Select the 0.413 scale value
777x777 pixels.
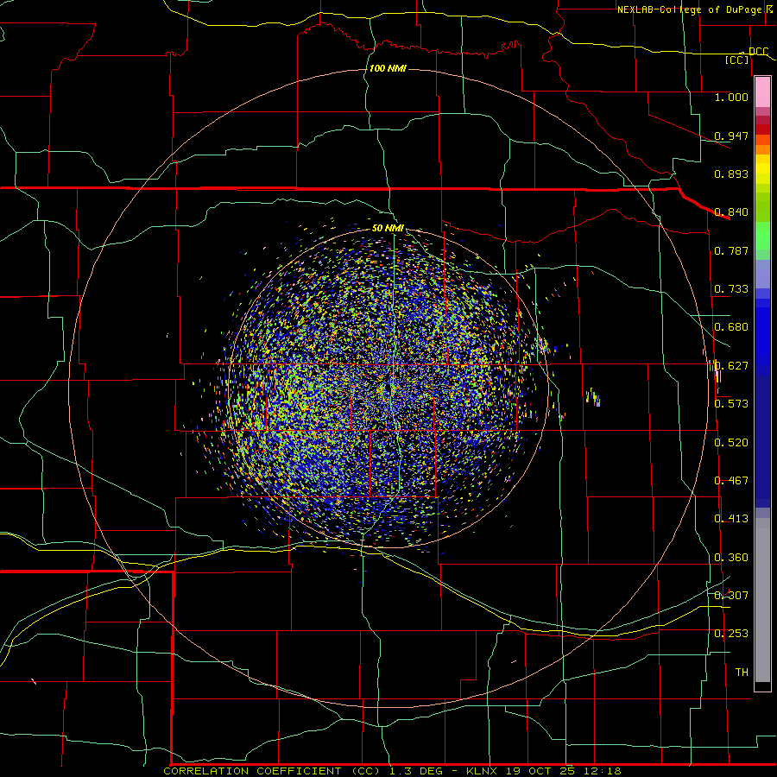tap(731, 519)
